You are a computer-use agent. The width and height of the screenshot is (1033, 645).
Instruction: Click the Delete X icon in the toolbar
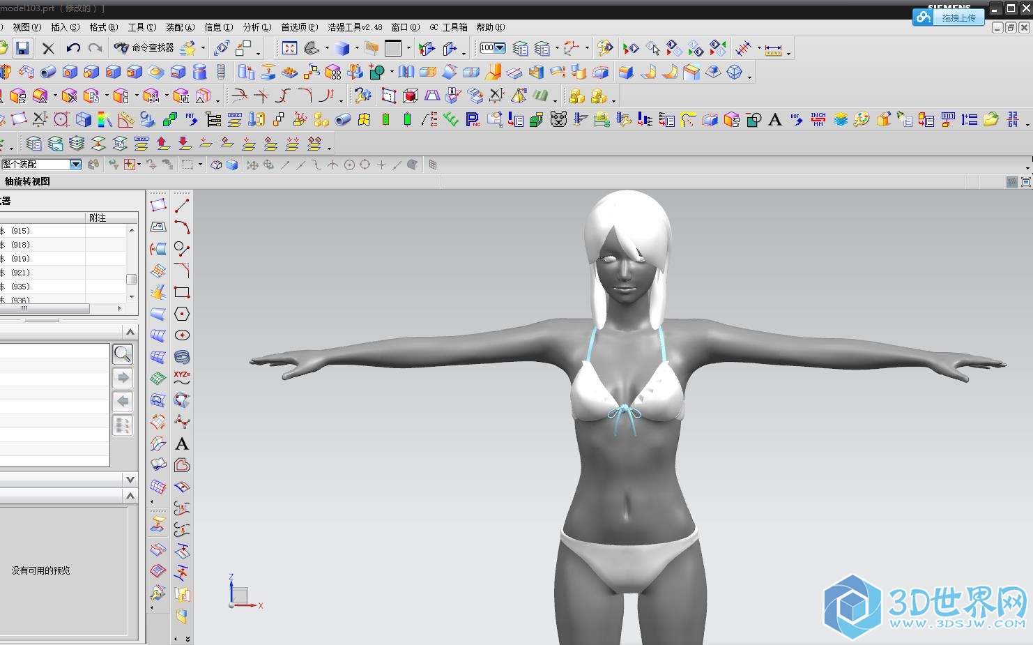click(x=48, y=48)
